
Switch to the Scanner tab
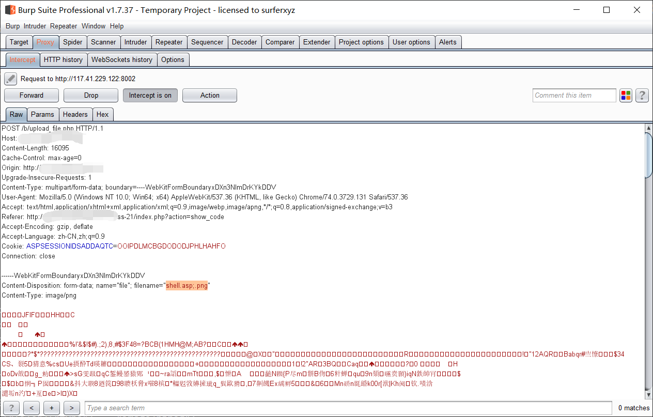pos(103,42)
